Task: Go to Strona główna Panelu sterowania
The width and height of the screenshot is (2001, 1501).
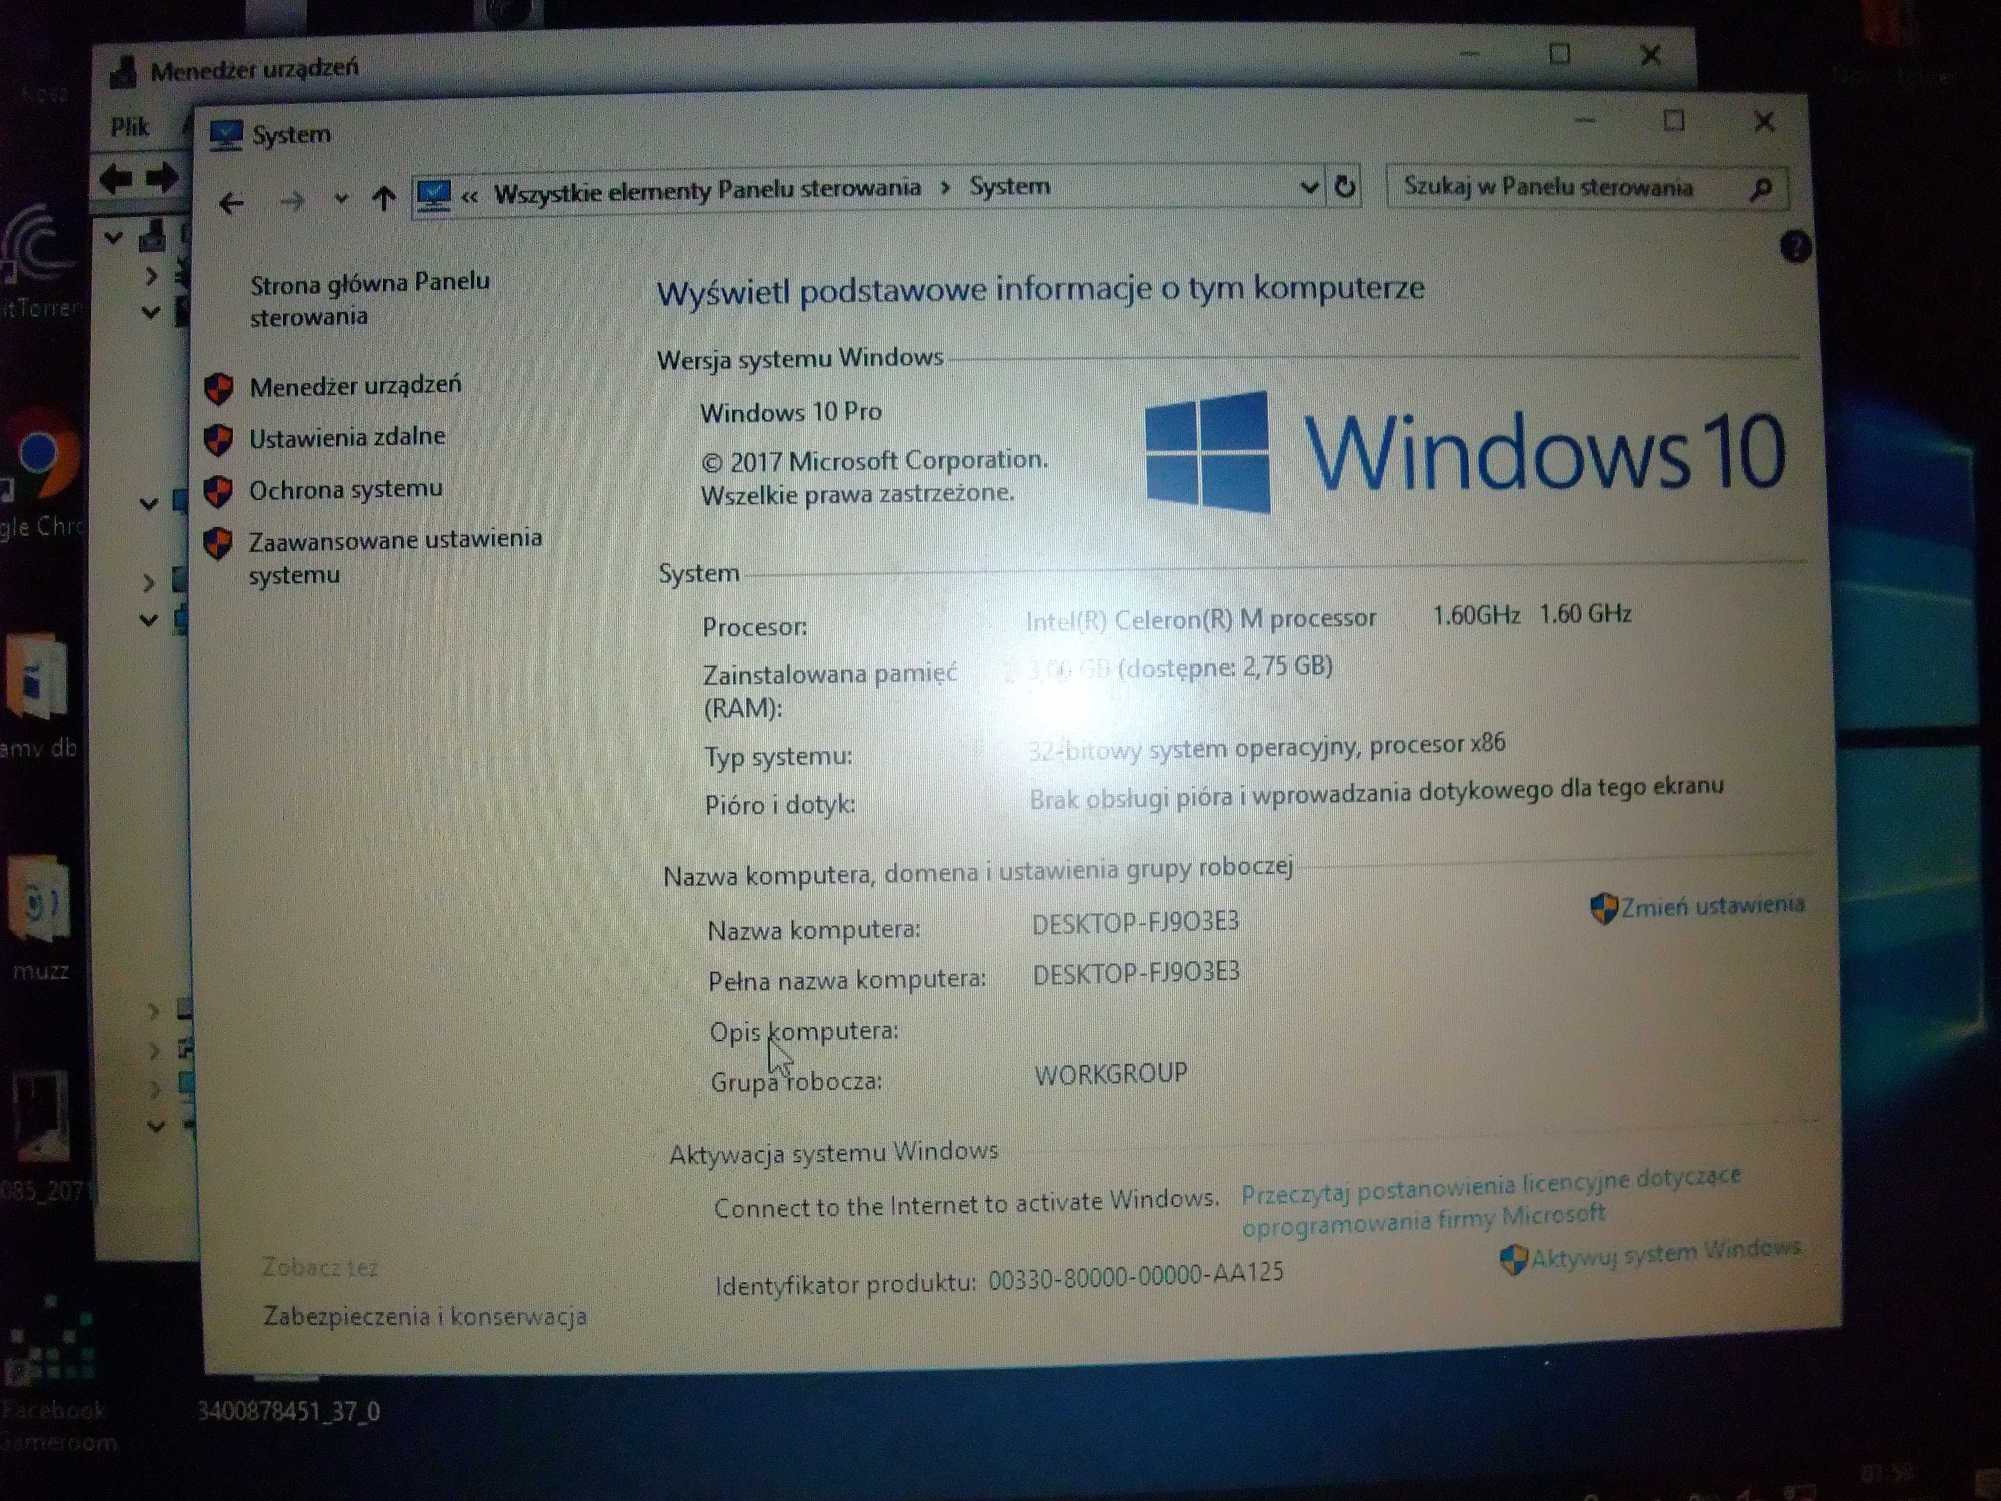Action: click(x=369, y=300)
